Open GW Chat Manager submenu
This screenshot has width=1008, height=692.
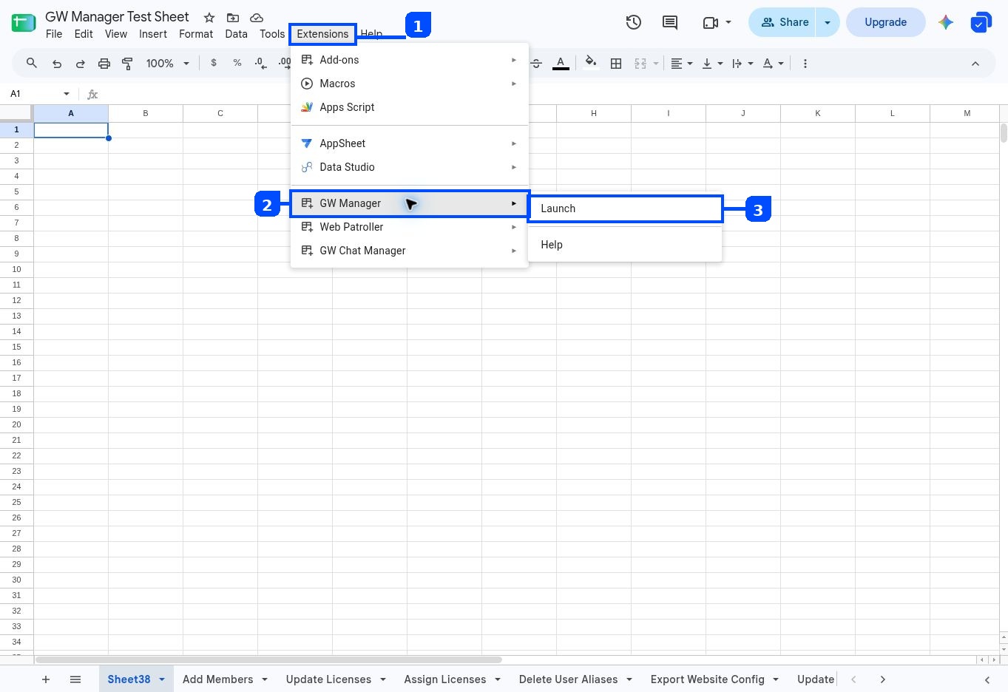tap(410, 251)
